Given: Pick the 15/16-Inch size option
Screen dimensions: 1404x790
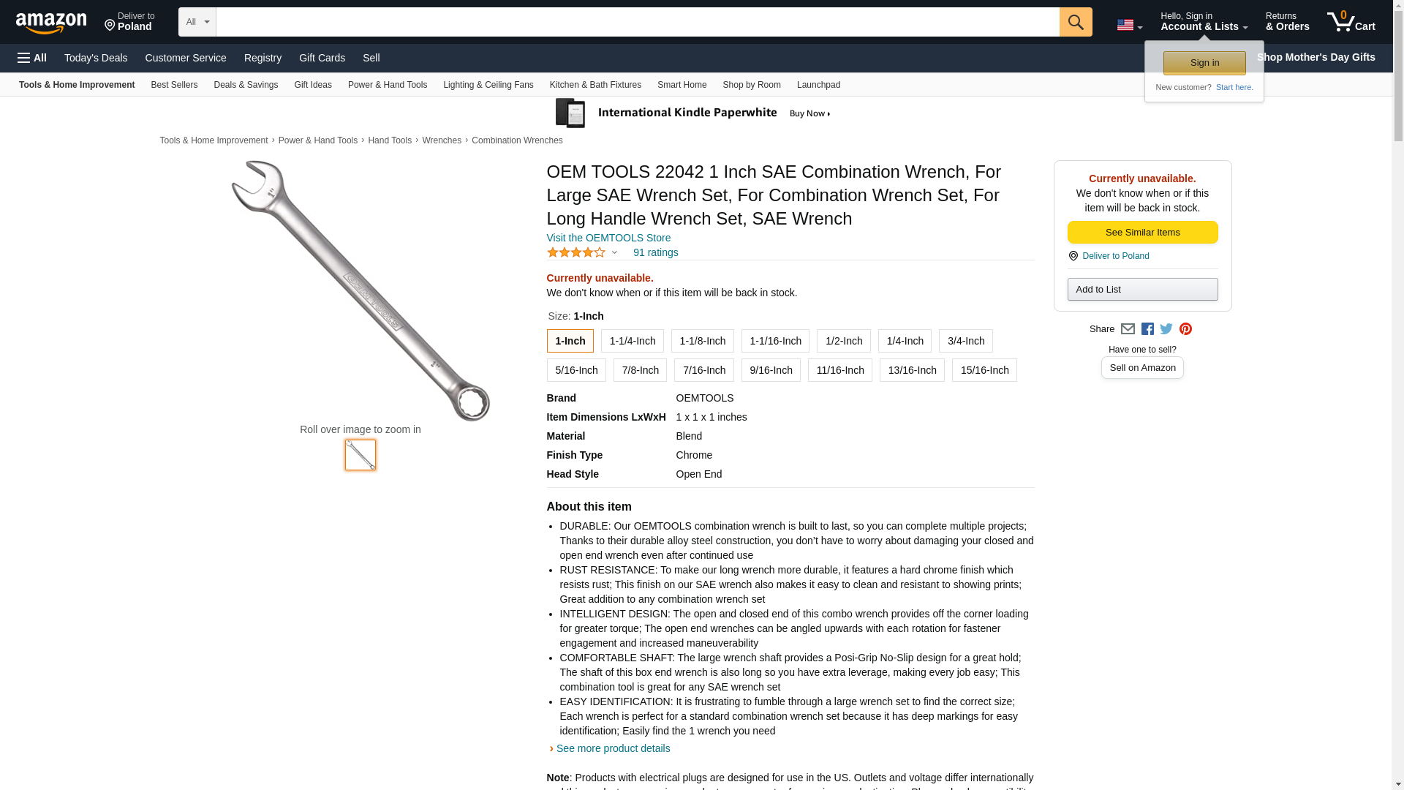Looking at the screenshot, I should [984, 370].
